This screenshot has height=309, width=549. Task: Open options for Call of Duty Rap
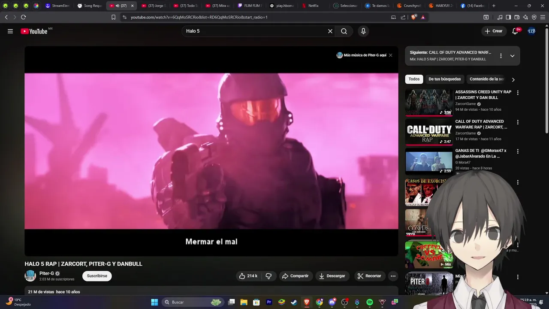518,122
